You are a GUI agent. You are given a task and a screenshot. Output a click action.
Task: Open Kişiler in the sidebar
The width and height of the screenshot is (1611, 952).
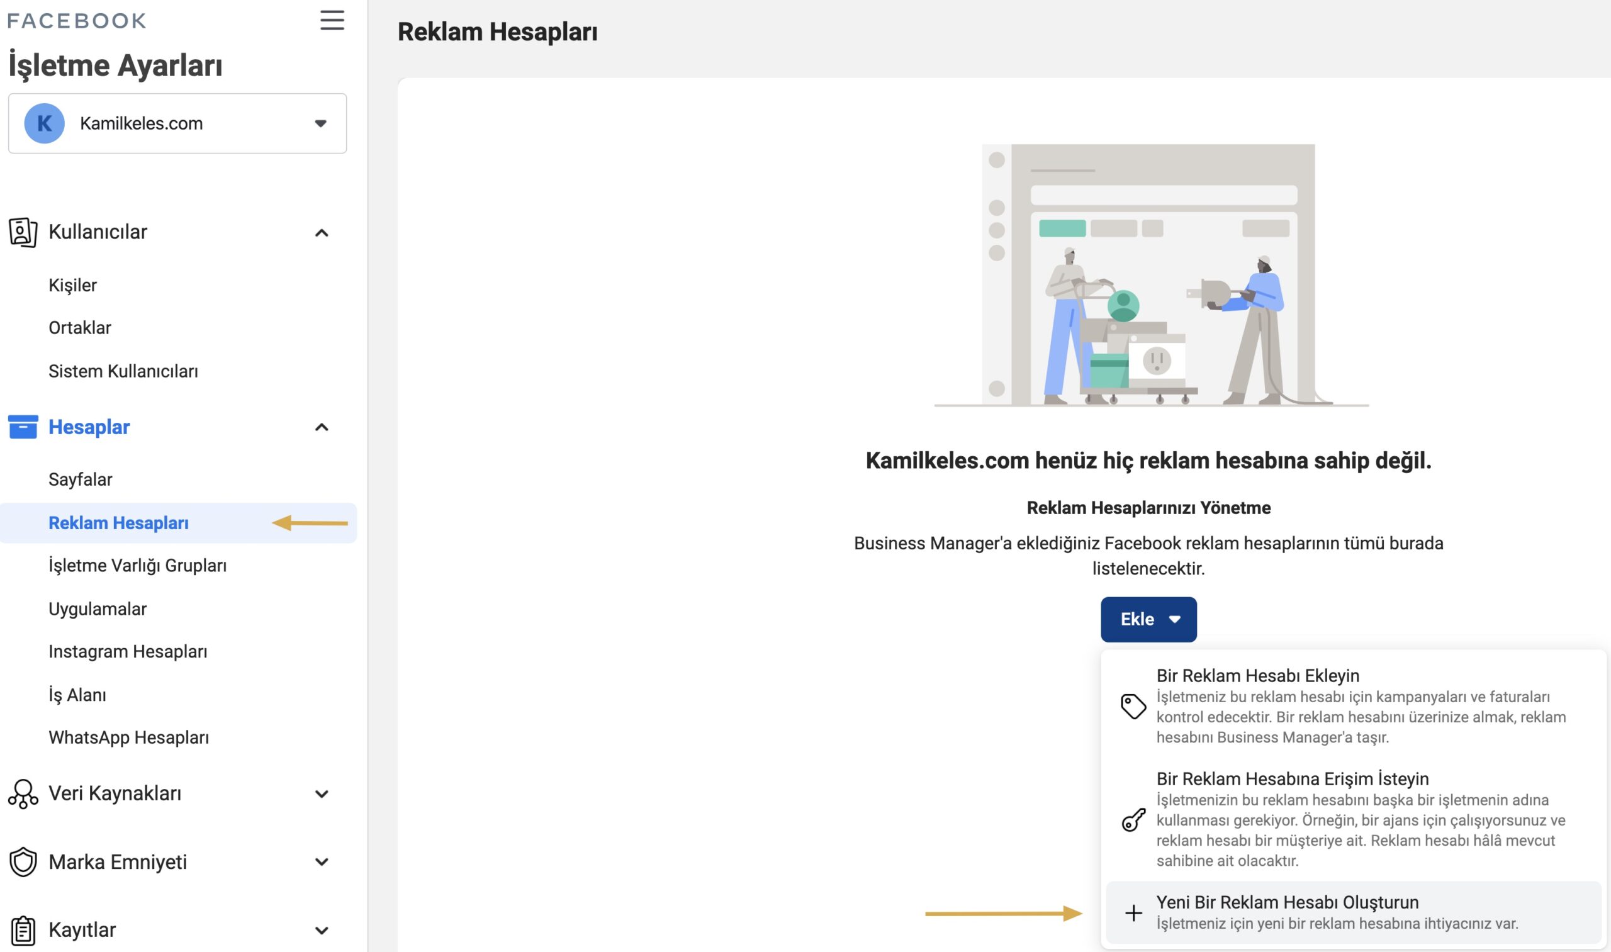pyautogui.click(x=72, y=285)
